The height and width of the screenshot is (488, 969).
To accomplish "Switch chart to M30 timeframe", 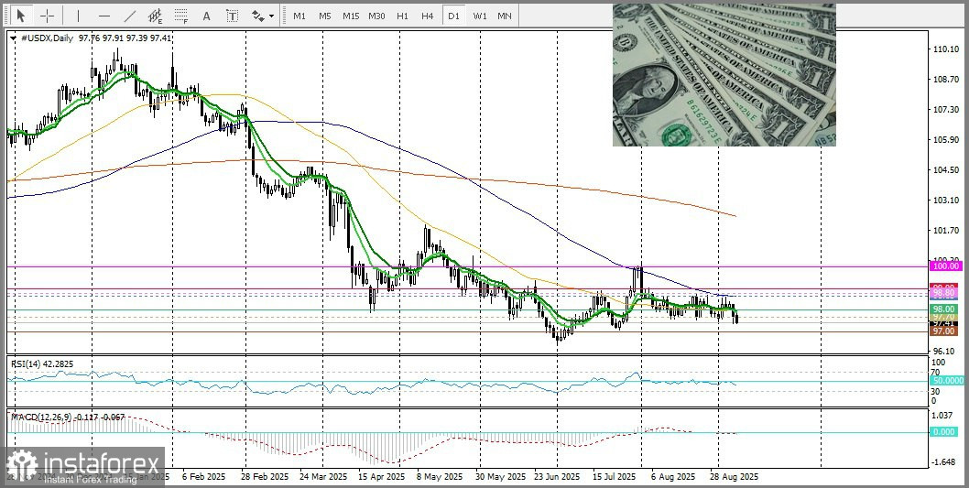I will pyautogui.click(x=376, y=16).
